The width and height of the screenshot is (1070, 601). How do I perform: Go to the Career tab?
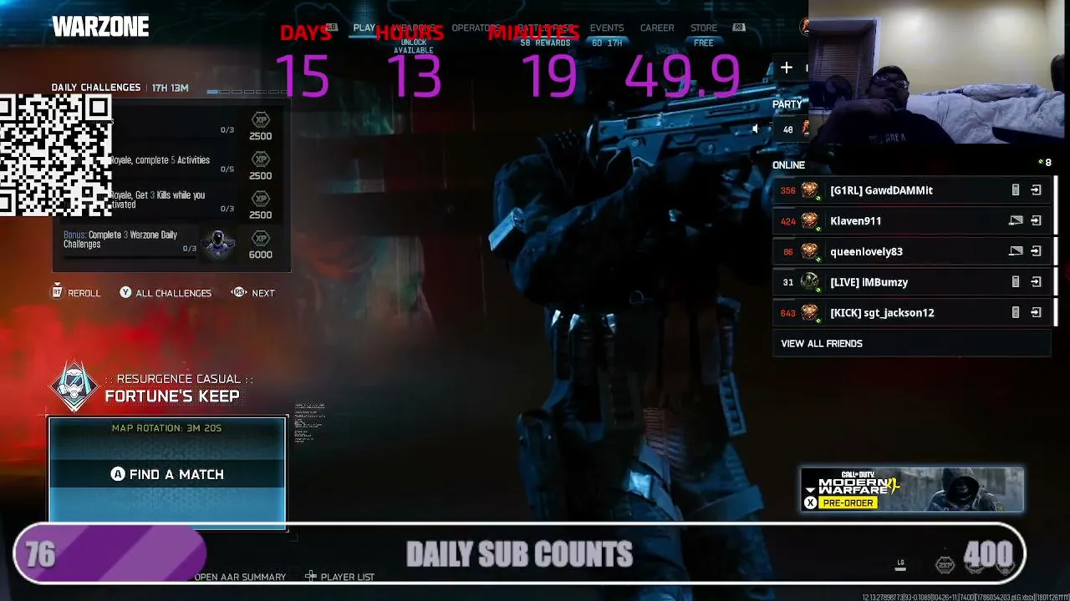pyautogui.click(x=657, y=28)
